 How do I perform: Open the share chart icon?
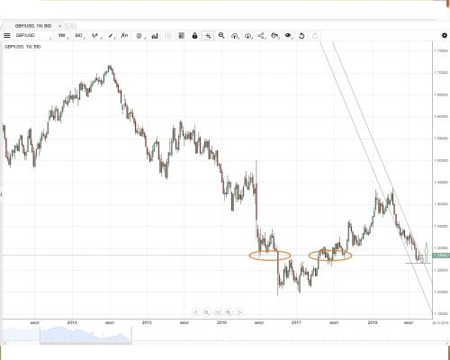261,36
